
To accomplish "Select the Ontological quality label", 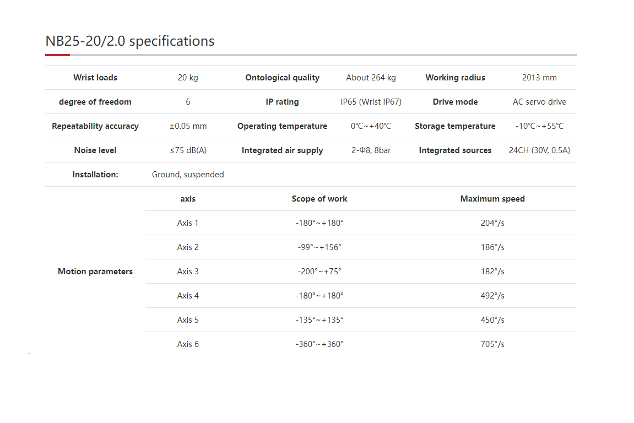I will [282, 78].
